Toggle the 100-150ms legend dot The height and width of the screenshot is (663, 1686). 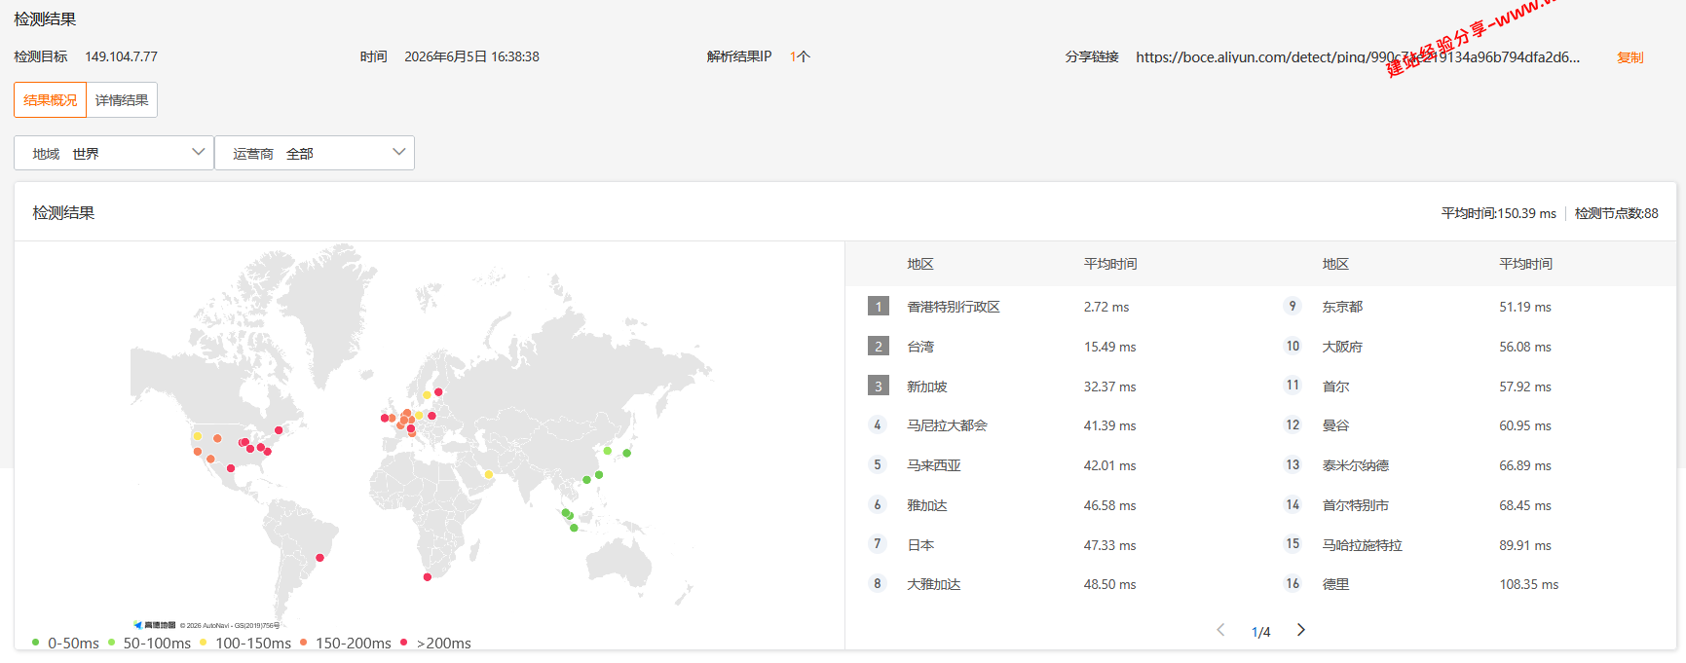click(204, 642)
